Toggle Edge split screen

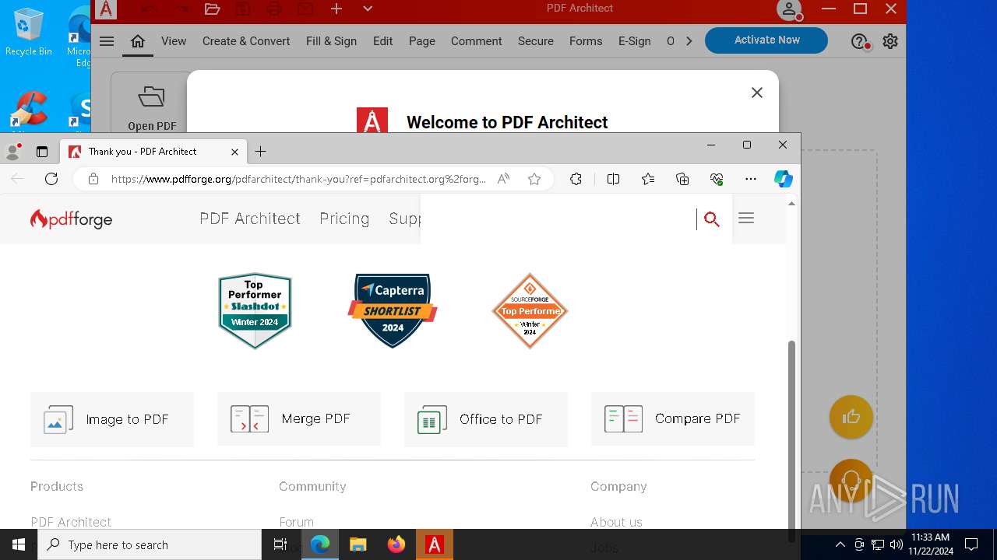613,179
